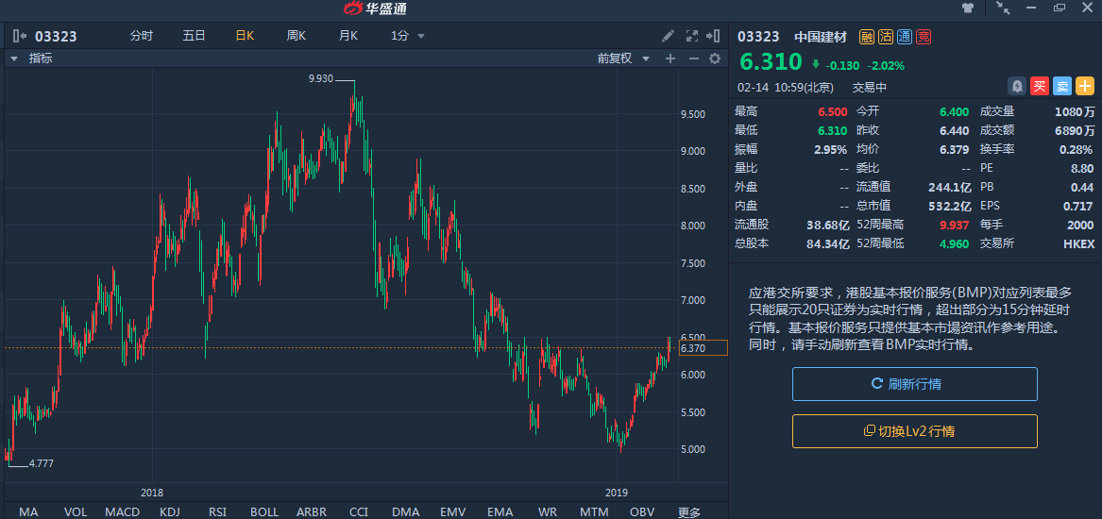
Task: Click the 通 stock connect badge
Action: pos(905,37)
